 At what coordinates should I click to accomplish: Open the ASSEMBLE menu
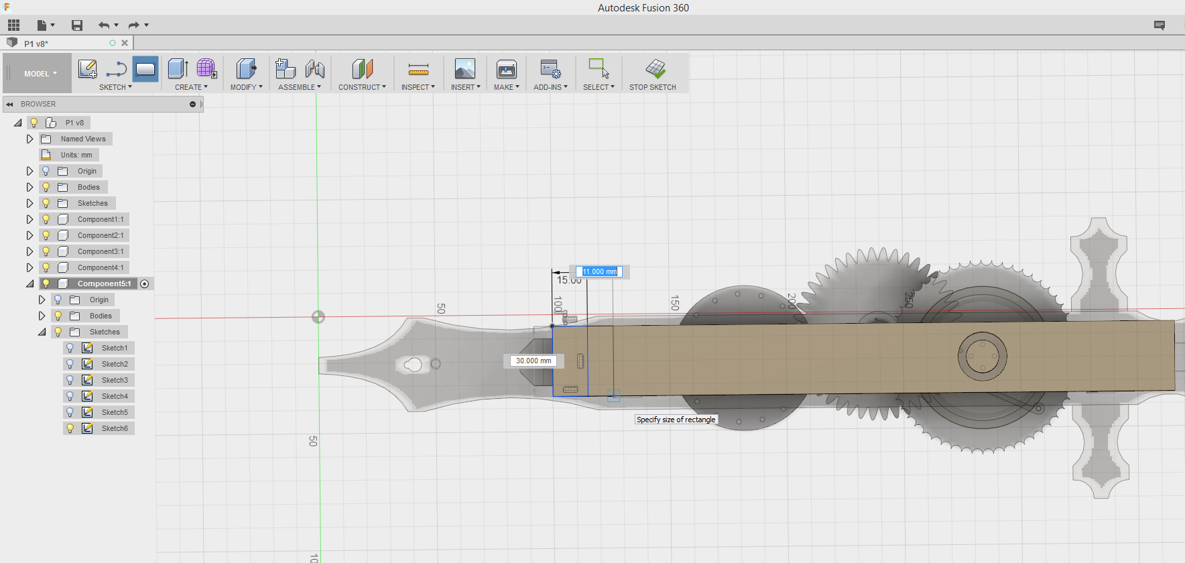(299, 87)
